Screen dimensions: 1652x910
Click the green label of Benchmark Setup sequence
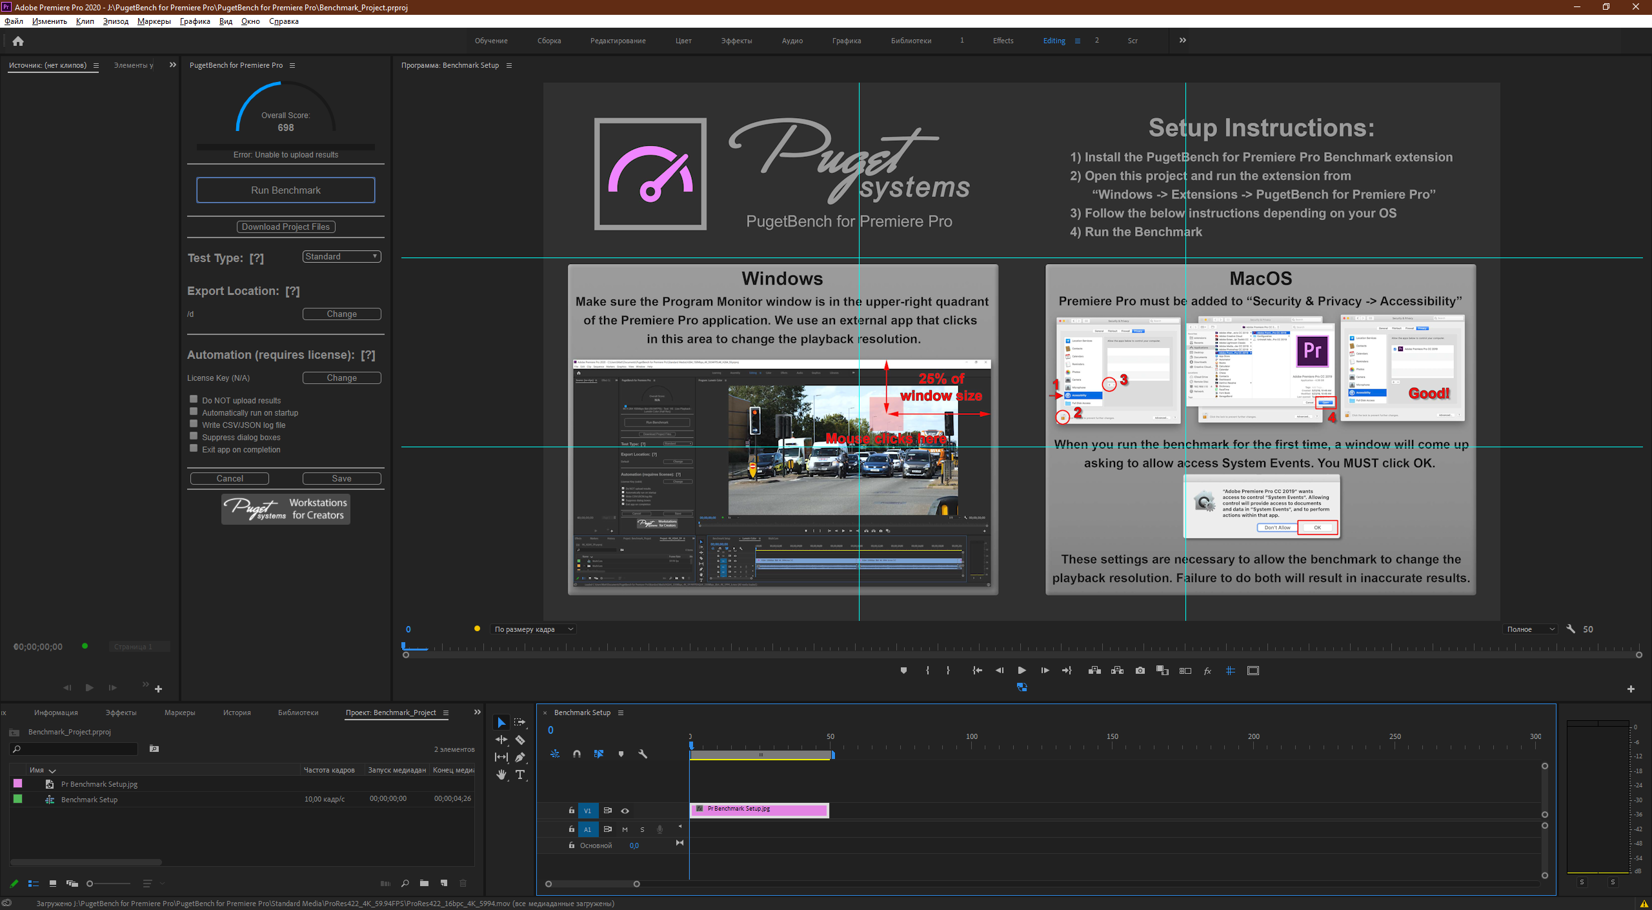coord(17,799)
